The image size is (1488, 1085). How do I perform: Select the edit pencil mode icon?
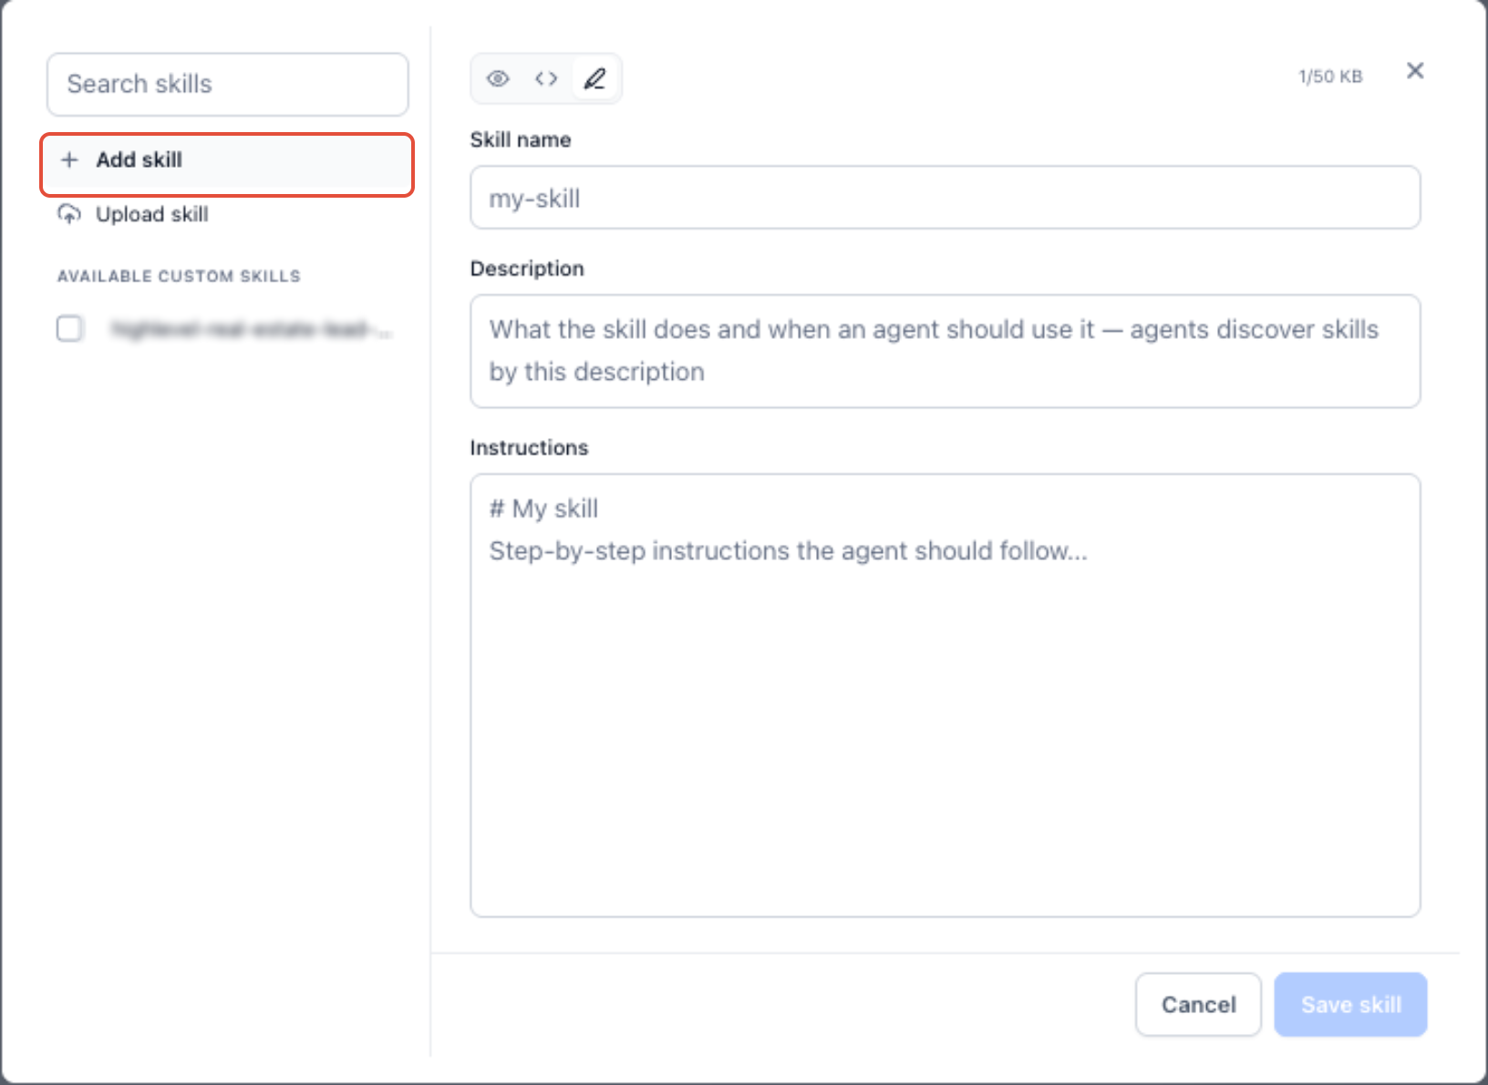click(594, 78)
